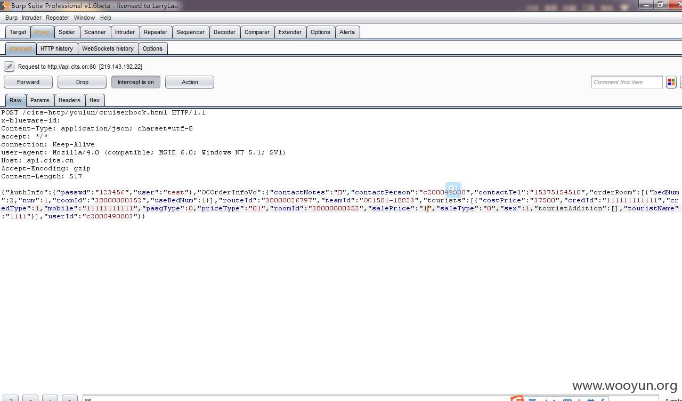Click the "Content-Length: 517" header line

42,176
